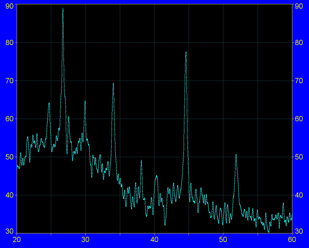Image resolution: width=309 pixels, height=248 pixels.
Task: Click the '50' label on bottom axis
Action: [223, 240]
